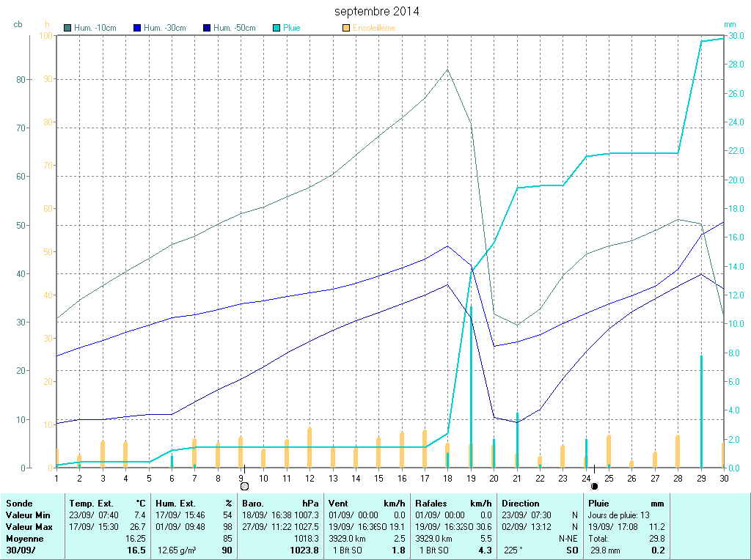Click the Moyenne row label

[24, 539]
